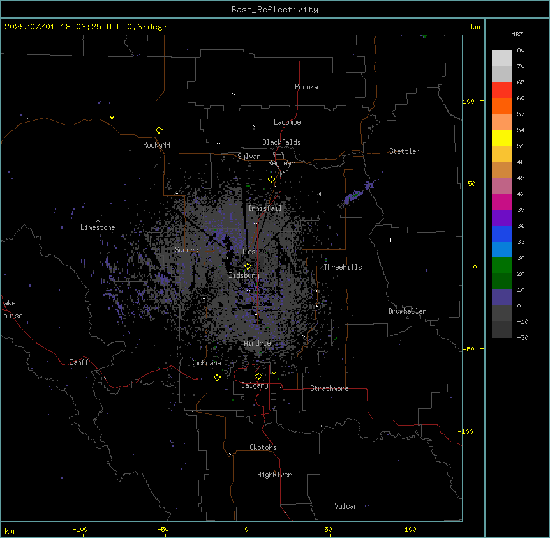Click the Cochrane town label

pyautogui.click(x=205, y=363)
